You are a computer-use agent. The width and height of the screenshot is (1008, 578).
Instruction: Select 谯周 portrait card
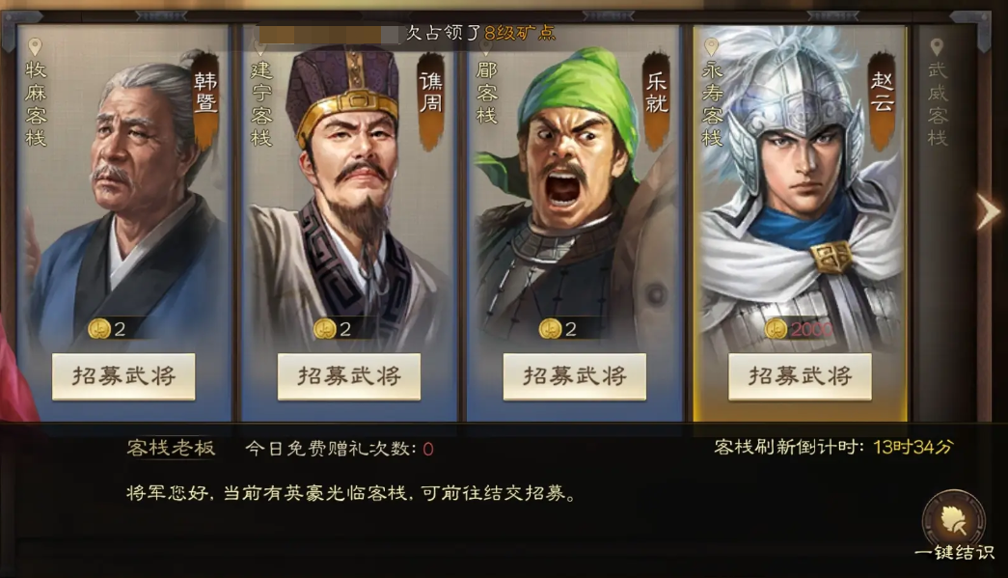(349, 223)
